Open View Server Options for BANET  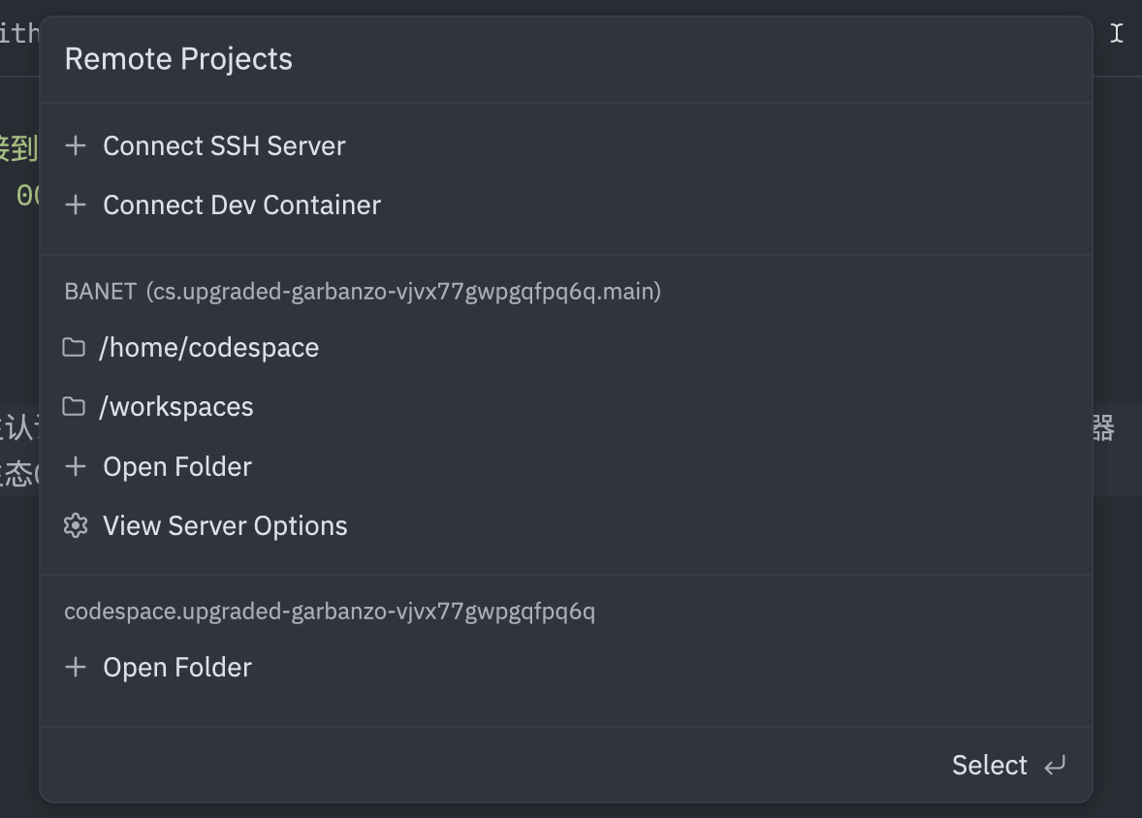pyautogui.click(x=225, y=526)
